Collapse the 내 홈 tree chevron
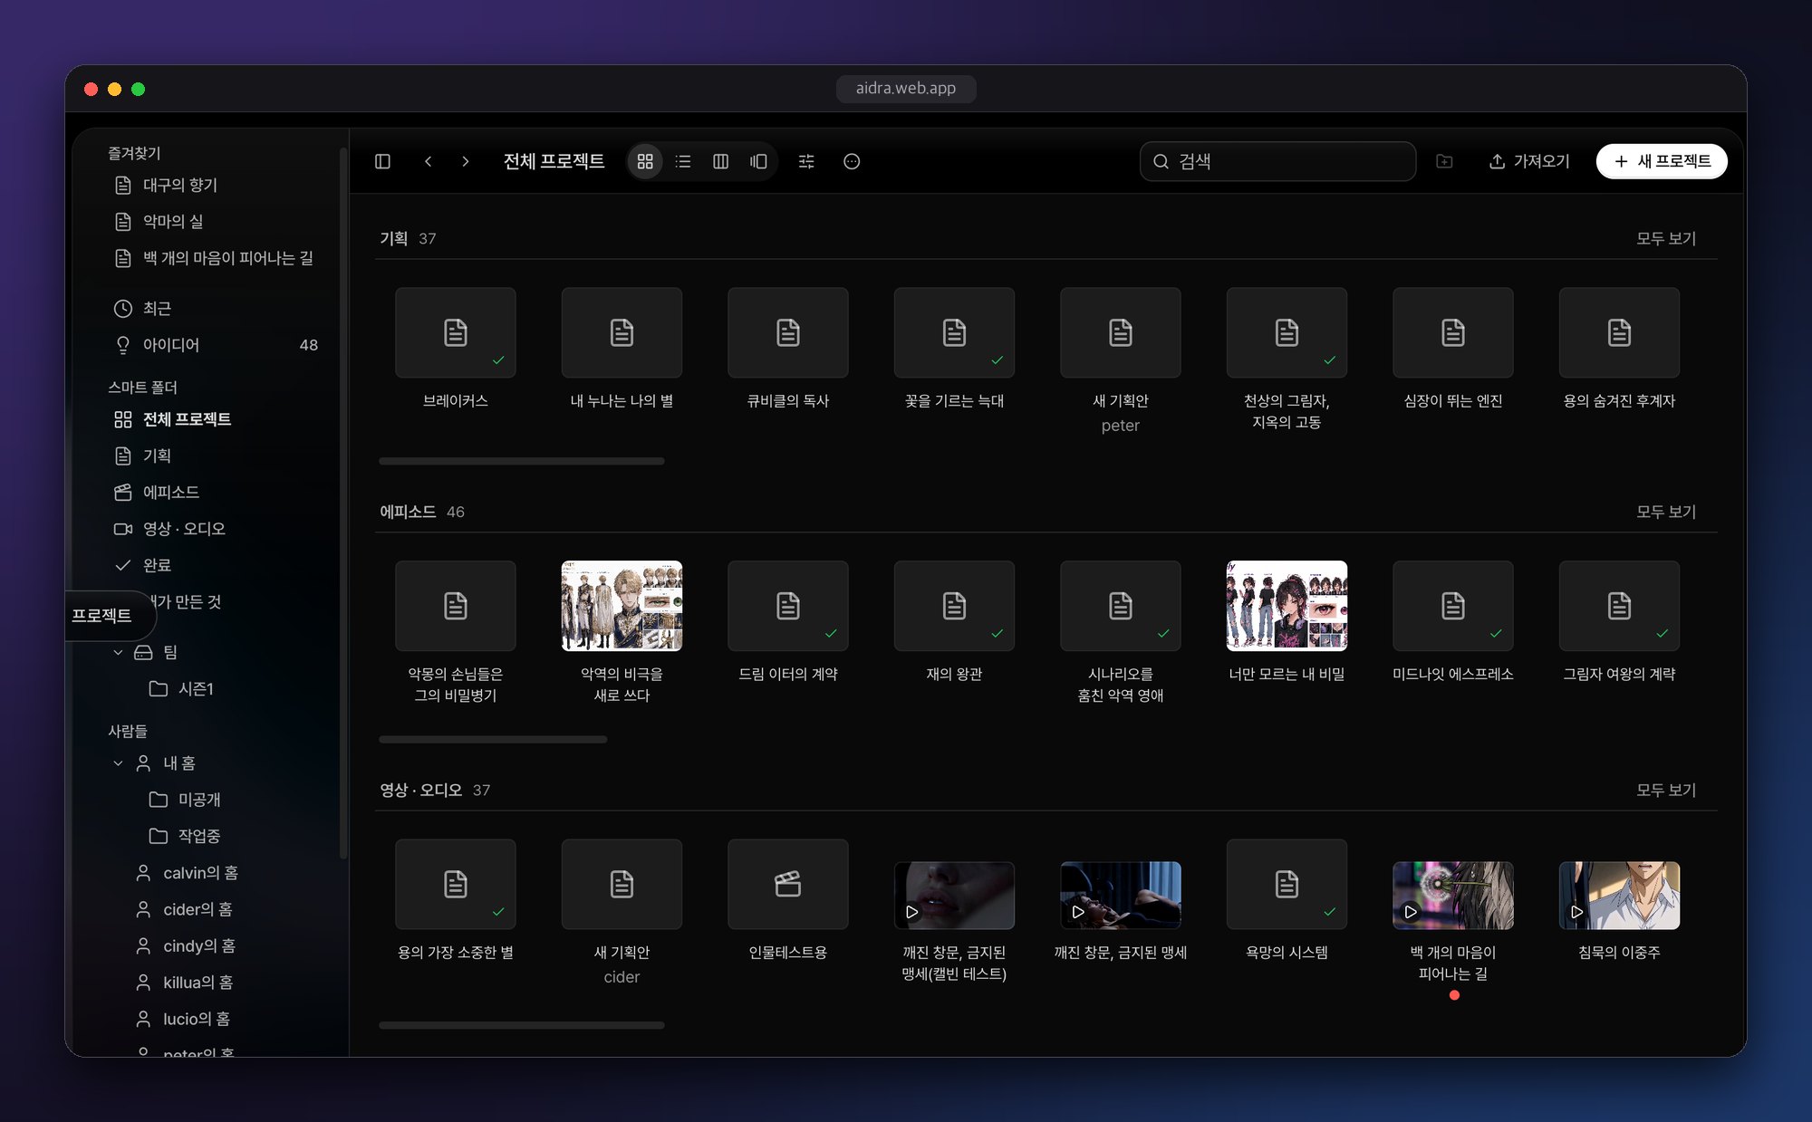This screenshot has height=1122, width=1812. (x=118, y=763)
